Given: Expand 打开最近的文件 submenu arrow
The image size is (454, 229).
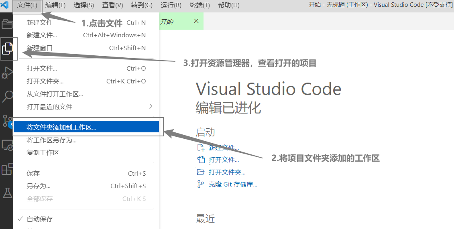Looking at the screenshot, I should click(151, 106).
